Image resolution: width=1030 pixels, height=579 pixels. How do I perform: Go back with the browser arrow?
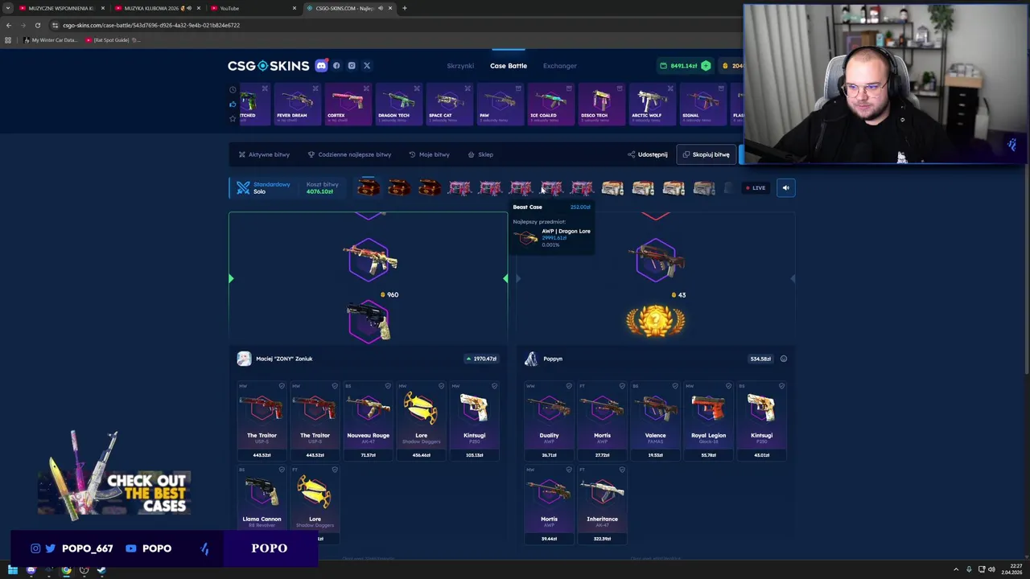[x=9, y=25]
